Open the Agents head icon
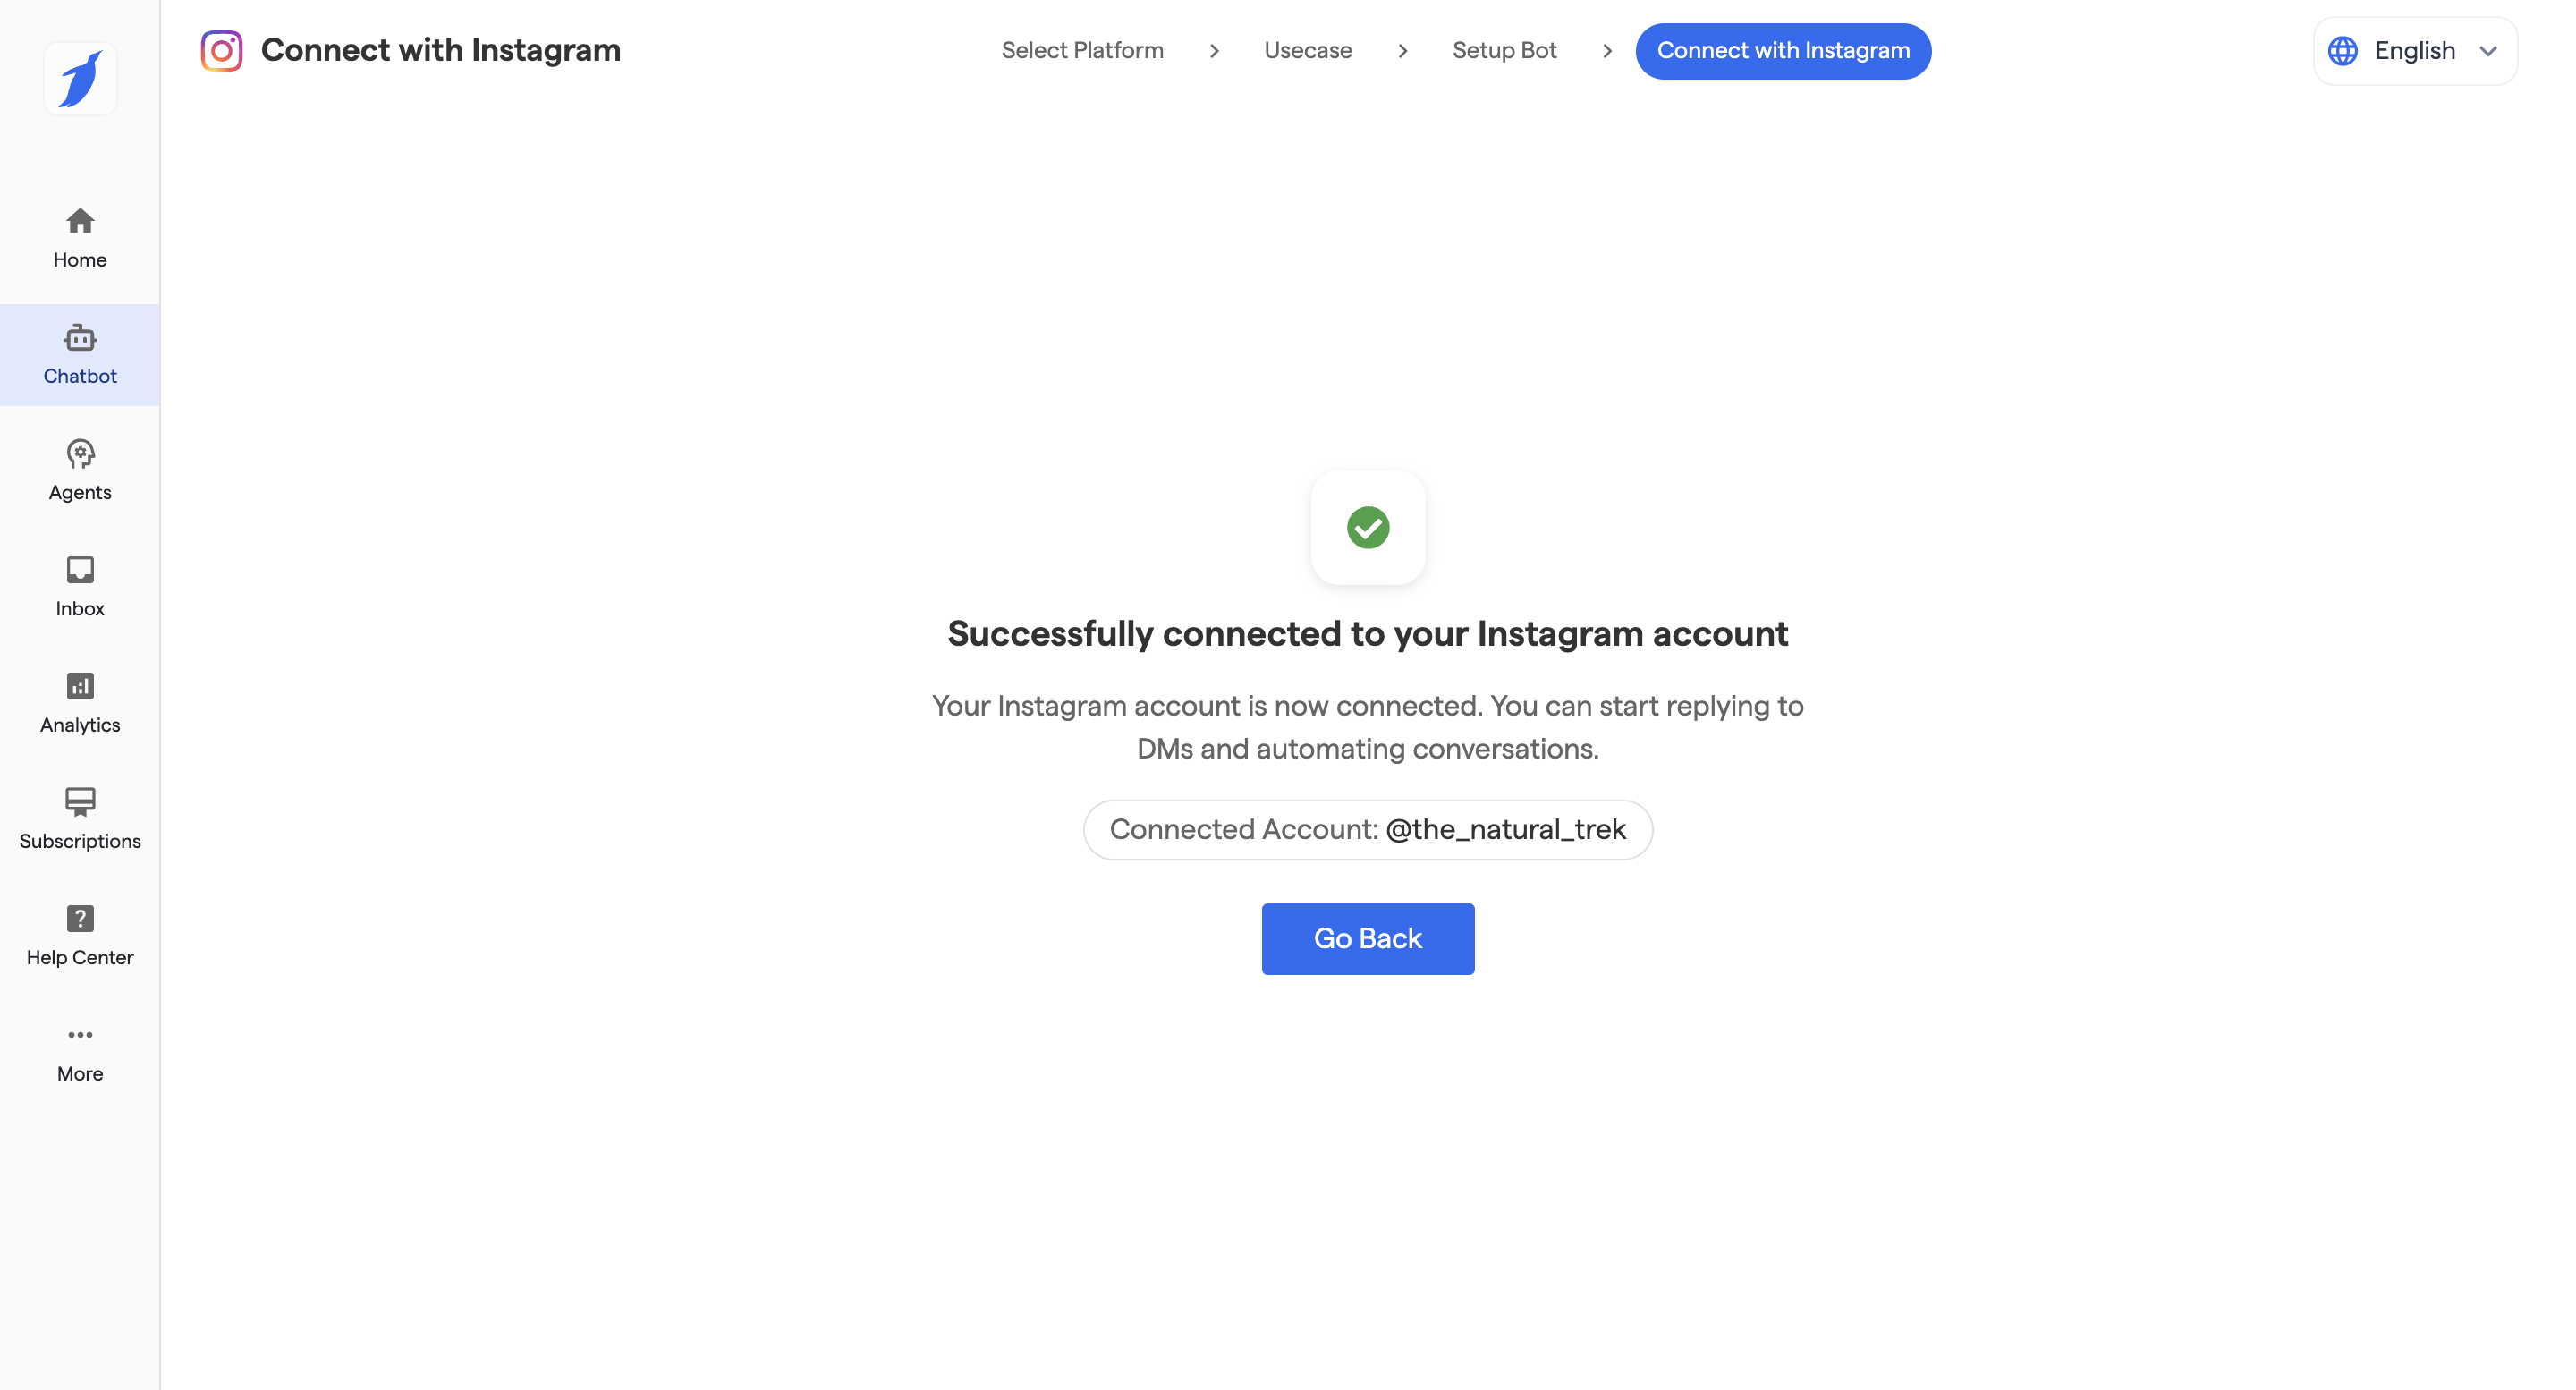This screenshot has width=2576, height=1390. [80, 454]
